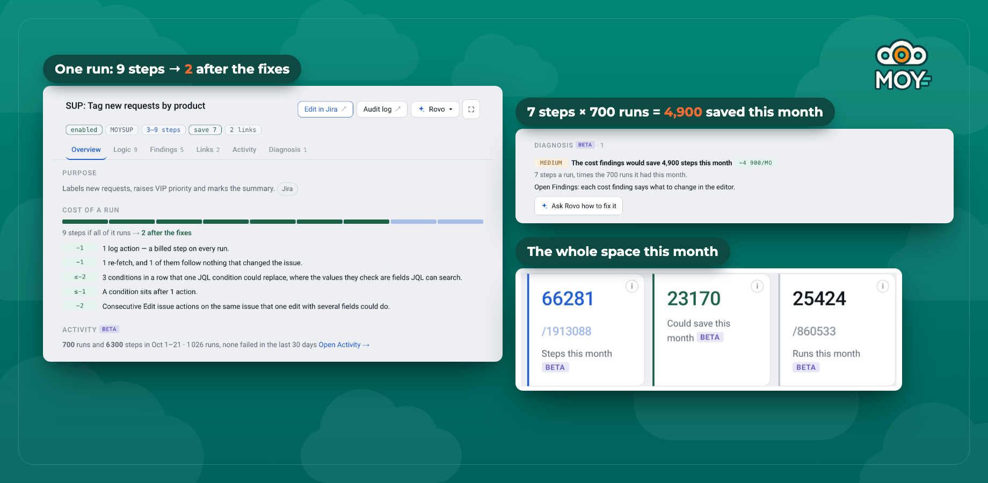988x483 pixels.
Task: Select the Activity tab
Action: point(244,150)
